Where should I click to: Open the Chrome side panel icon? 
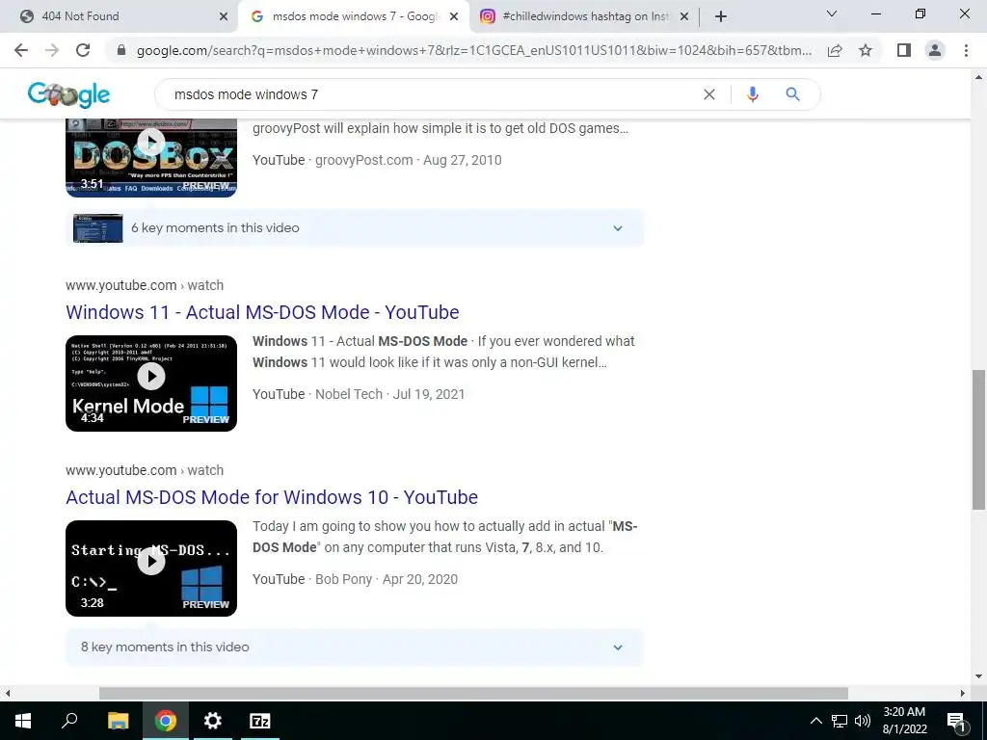[x=904, y=50]
